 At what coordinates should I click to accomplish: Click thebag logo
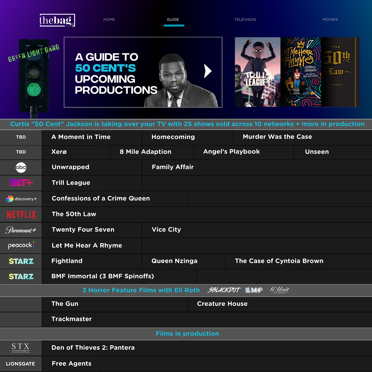(57, 20)
